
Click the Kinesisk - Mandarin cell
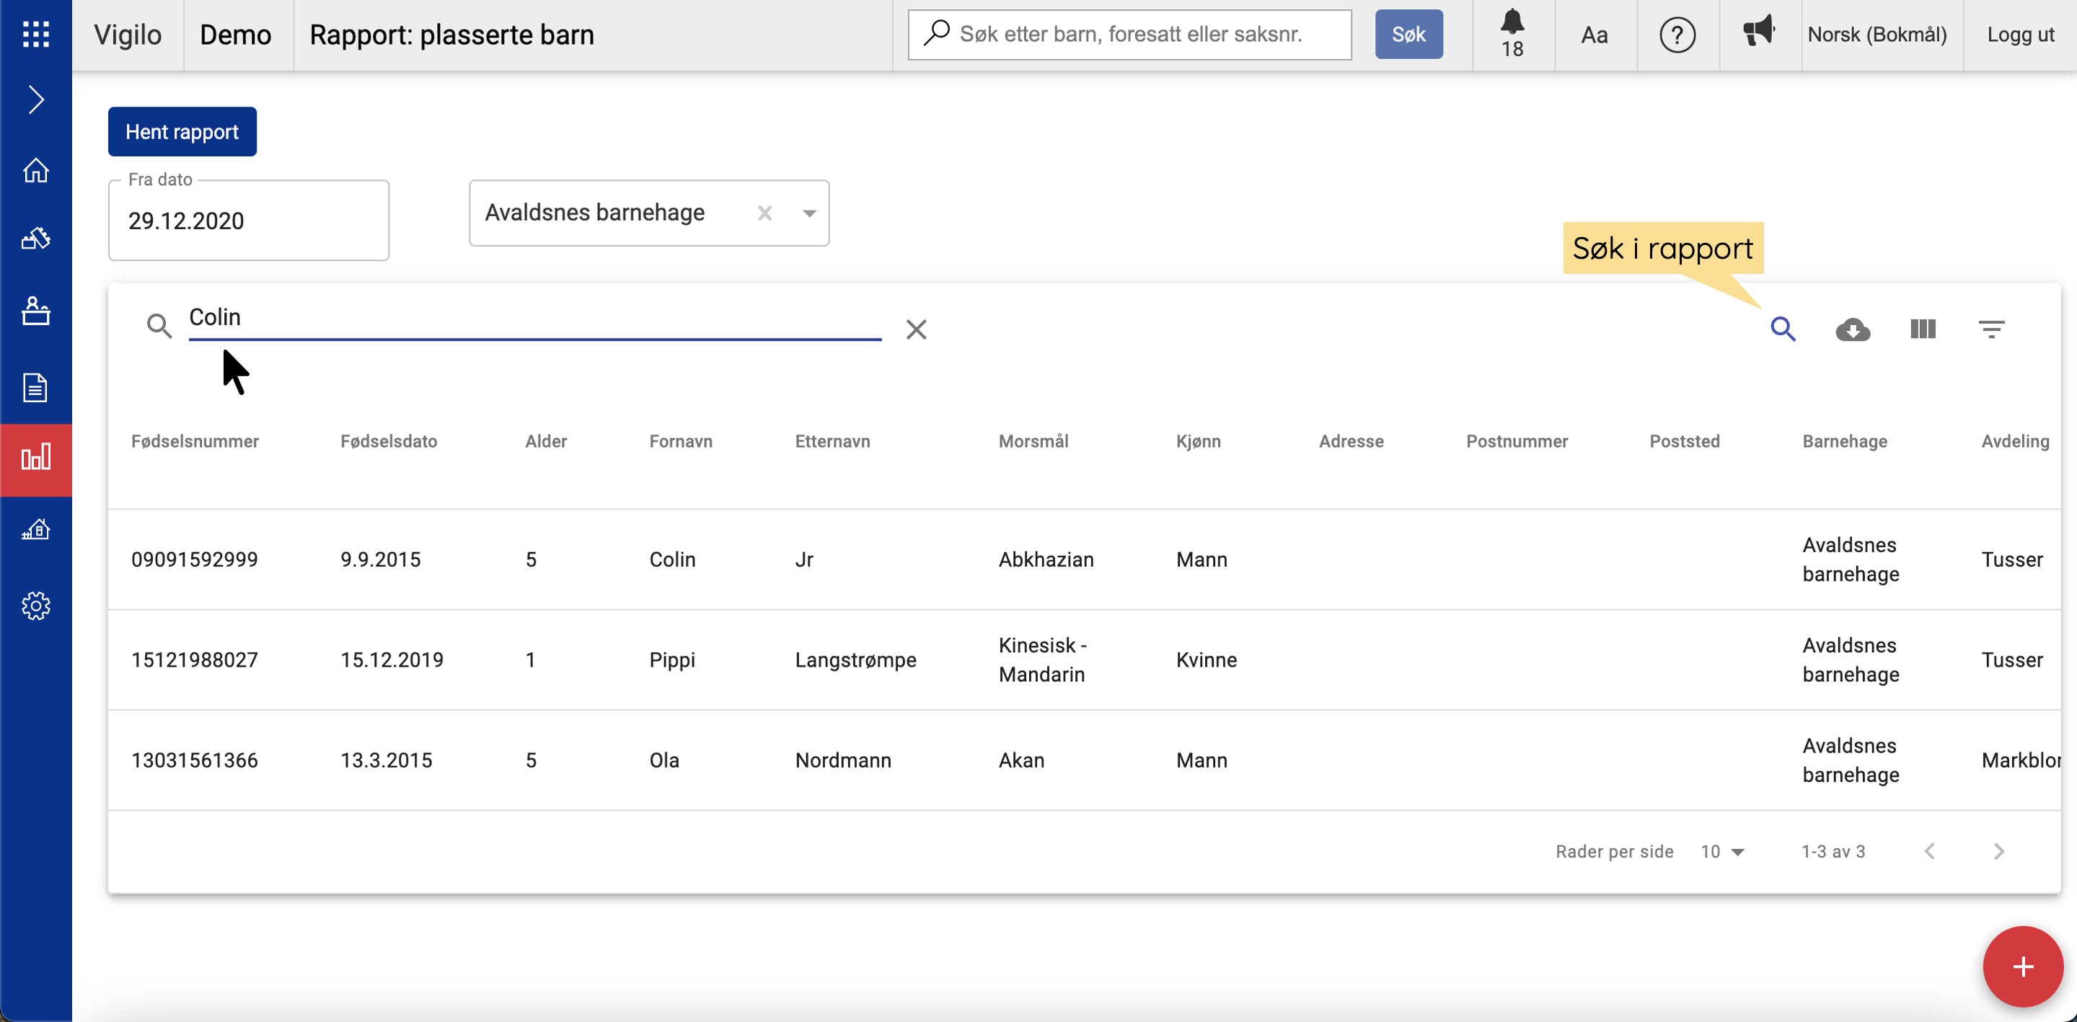(1043, 659)
